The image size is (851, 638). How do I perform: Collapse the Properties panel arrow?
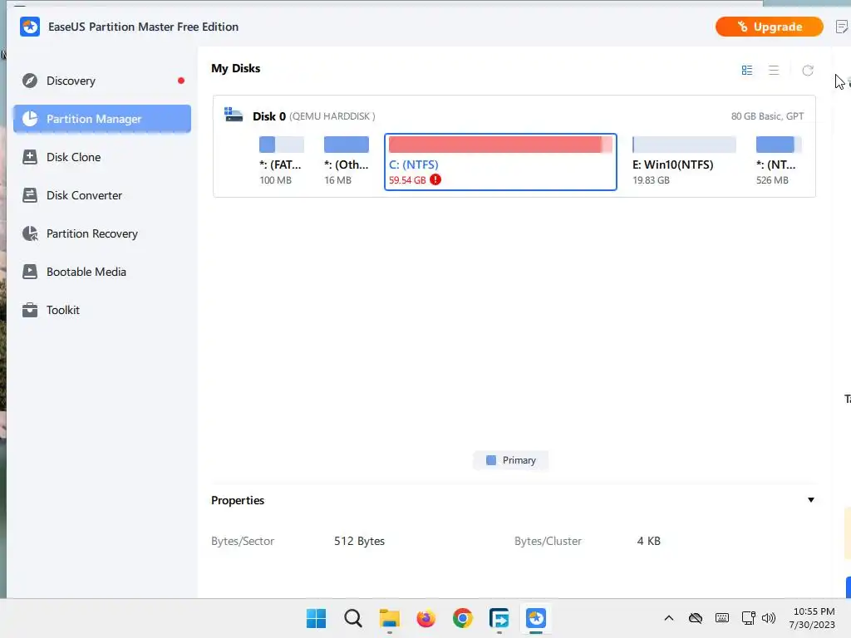(811, 499)
